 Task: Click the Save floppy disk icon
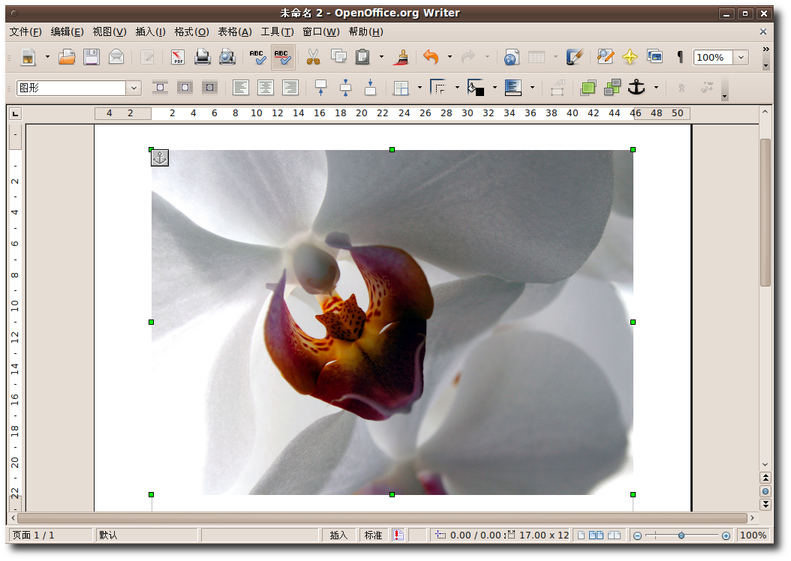92,57
